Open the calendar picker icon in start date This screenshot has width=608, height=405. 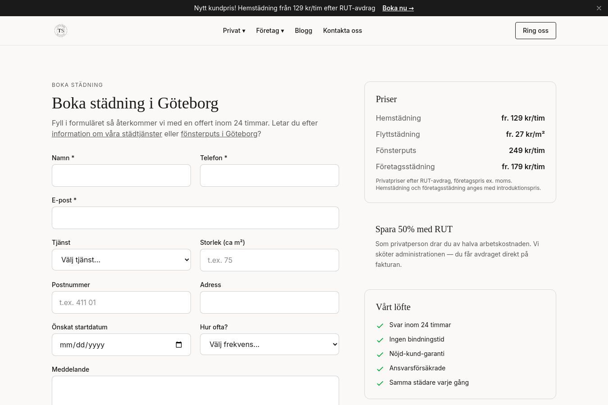(x=179, y=345)
